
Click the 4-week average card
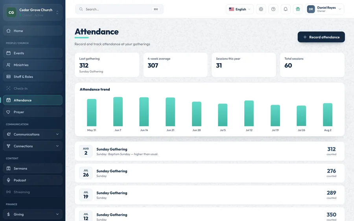pyautogui.click(x=175, y=65)
